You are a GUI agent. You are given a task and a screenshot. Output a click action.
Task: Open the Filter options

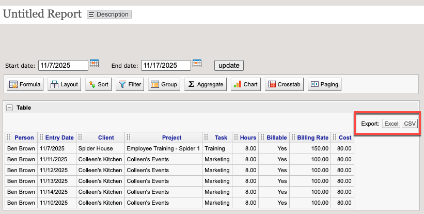pos(130,84)
